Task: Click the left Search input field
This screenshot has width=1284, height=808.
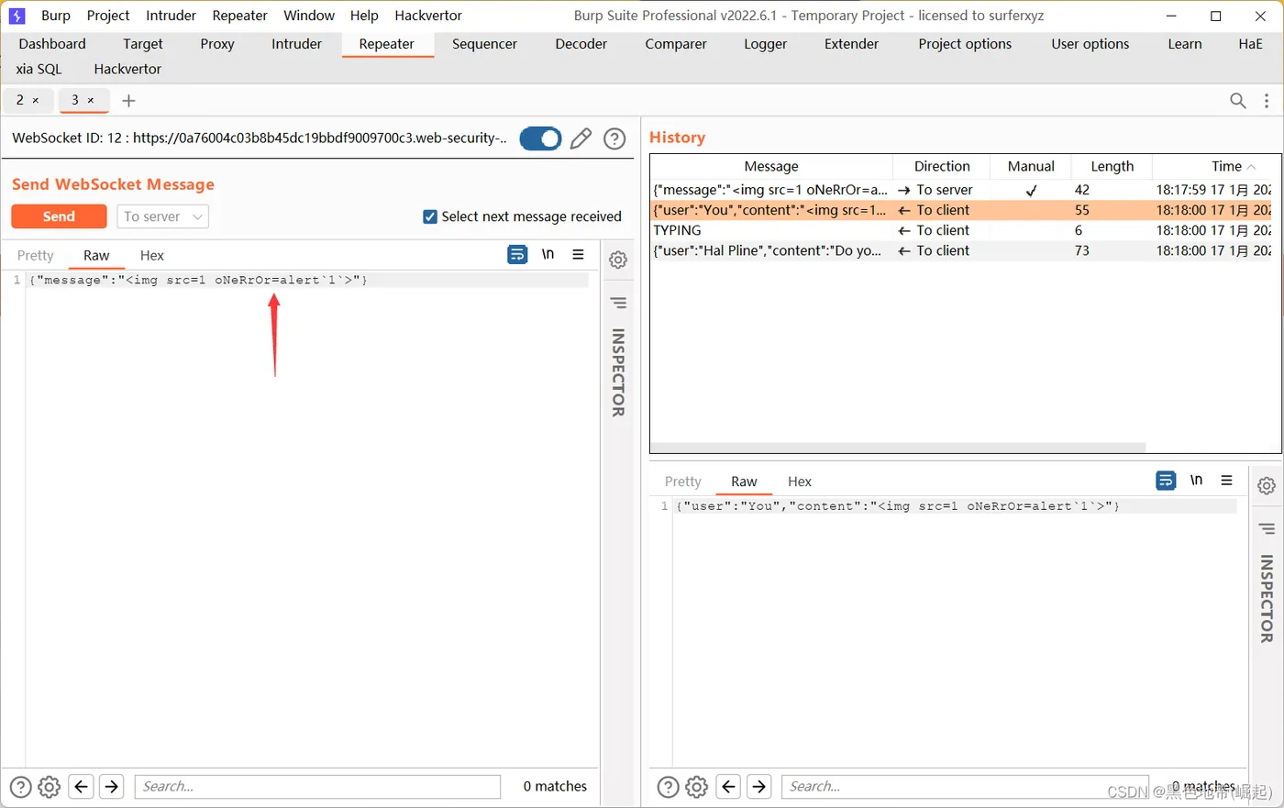Action: pyautogui.click(x=317, y=787)
